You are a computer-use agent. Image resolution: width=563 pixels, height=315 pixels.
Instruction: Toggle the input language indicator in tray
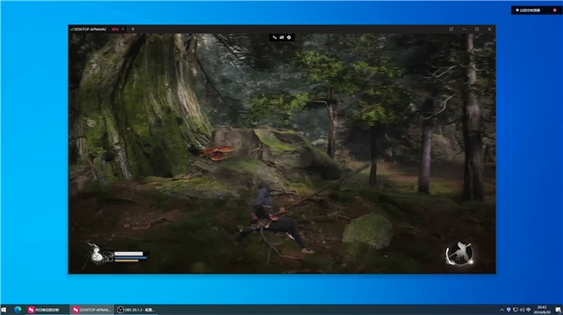(x=528, y=310)
